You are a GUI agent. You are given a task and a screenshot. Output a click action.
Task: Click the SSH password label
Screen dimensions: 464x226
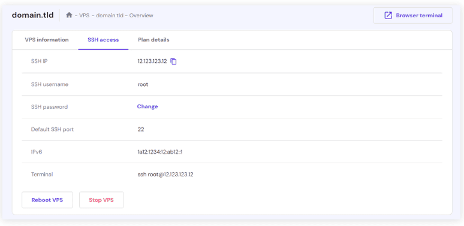tap(49, 107)
